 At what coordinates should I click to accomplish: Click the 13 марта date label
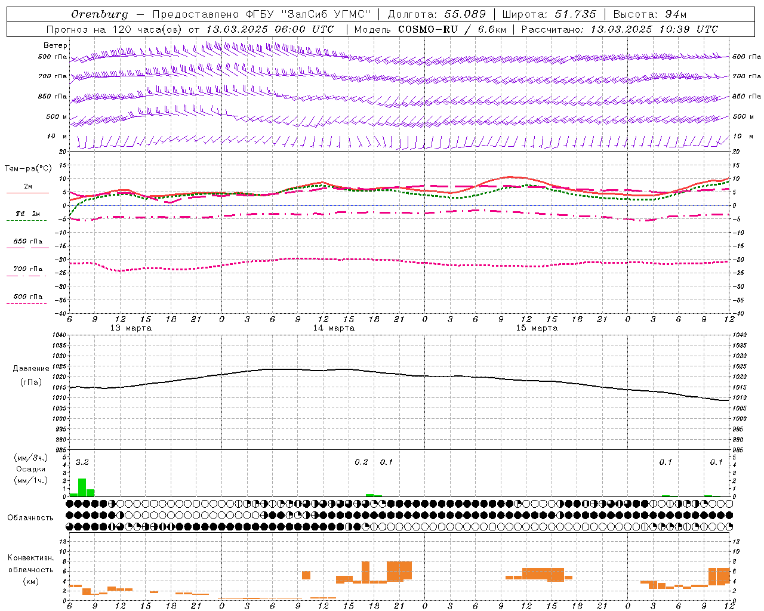[131, 328]
